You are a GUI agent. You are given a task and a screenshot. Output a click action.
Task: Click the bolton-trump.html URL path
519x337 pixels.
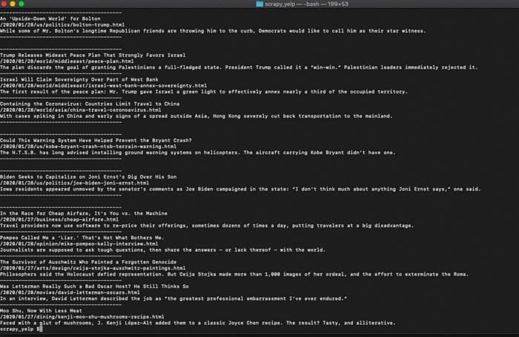pos(62,24)
